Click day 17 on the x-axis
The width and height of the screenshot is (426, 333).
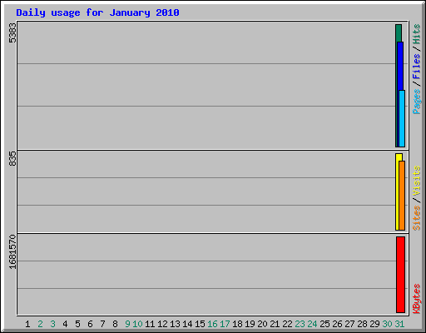pyautogui.click(x=225, y=324)
